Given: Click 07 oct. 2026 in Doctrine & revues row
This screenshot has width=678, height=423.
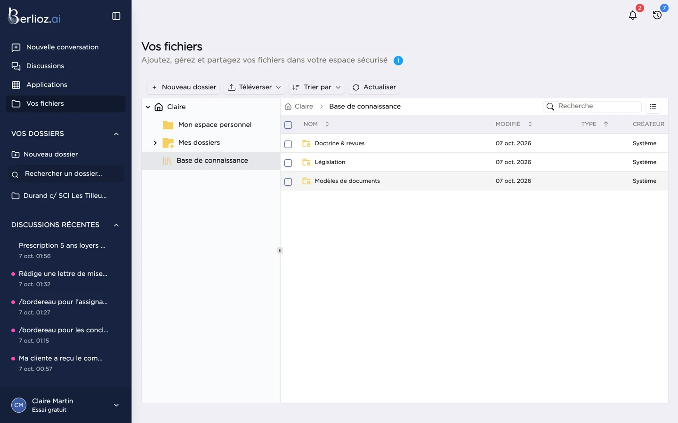Looking at the screenshot, I should tap(513, 143).
